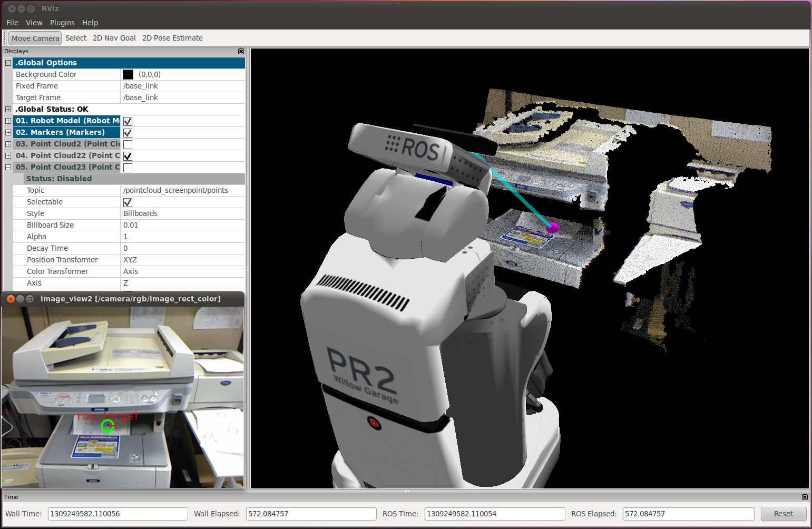The image size is (812, 529).
Task: Click the ROS Time field
Action: 495,514
